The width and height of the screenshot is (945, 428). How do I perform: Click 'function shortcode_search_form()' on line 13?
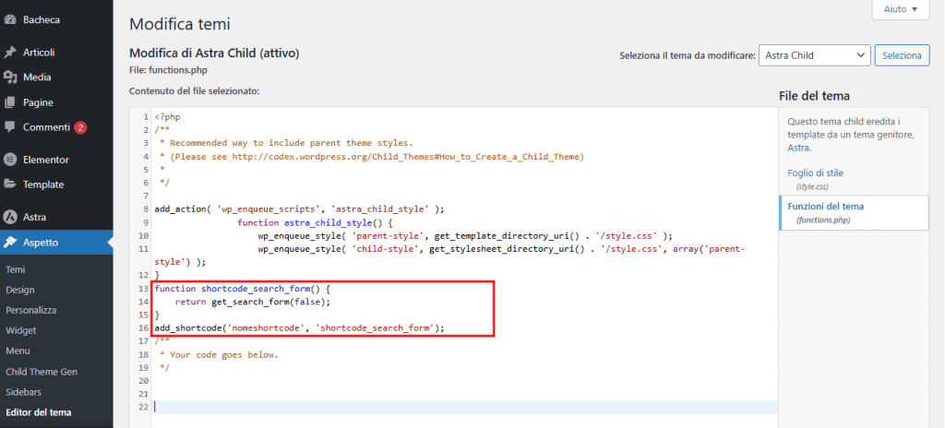point(243,289)
